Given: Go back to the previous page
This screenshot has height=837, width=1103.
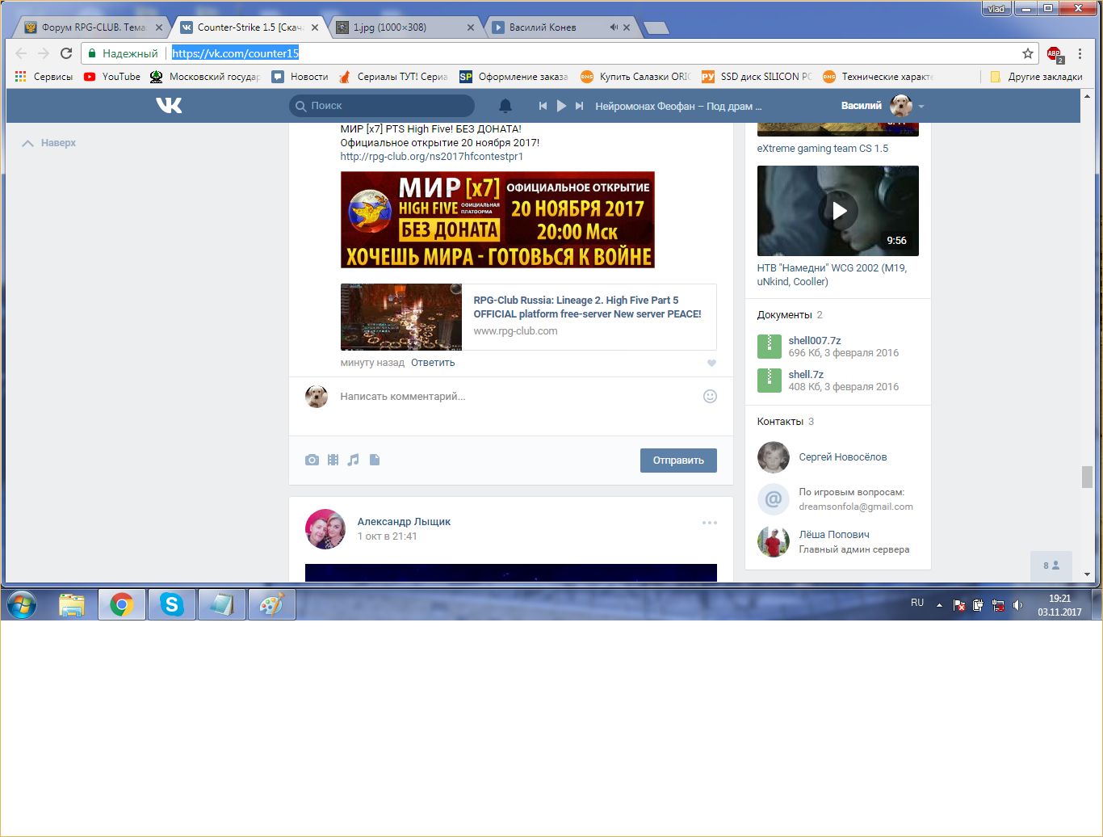Looking at the screenshot, I should tap(21, 53).
